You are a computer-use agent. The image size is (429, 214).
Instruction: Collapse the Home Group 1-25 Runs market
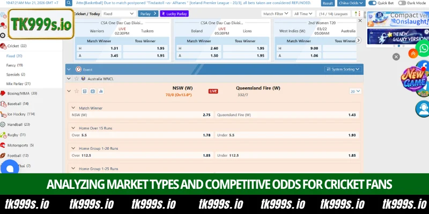click(x=73, y=169)
